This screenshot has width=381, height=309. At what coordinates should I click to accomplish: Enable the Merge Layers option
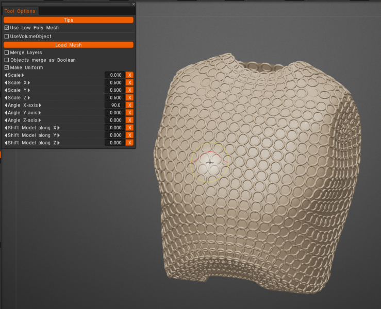point(7,53)
